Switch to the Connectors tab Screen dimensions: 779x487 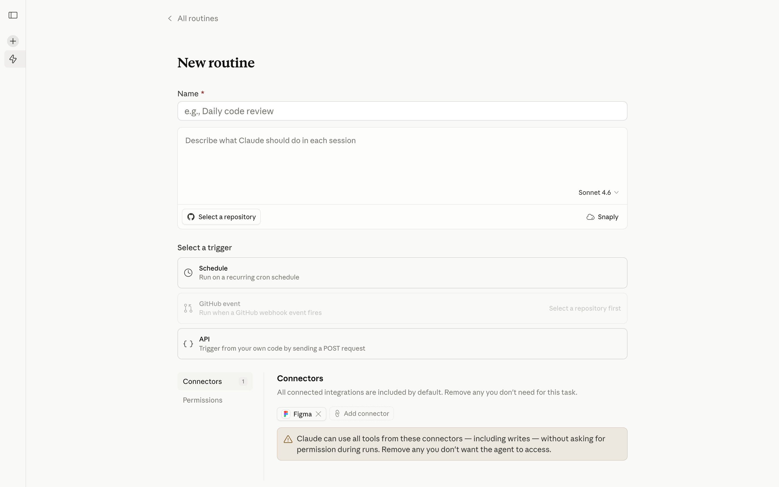215,381
